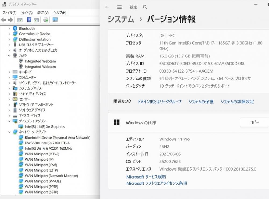Open the ファイル(F) menu
This screenshot has width=269, height=199.
[9, 13]
